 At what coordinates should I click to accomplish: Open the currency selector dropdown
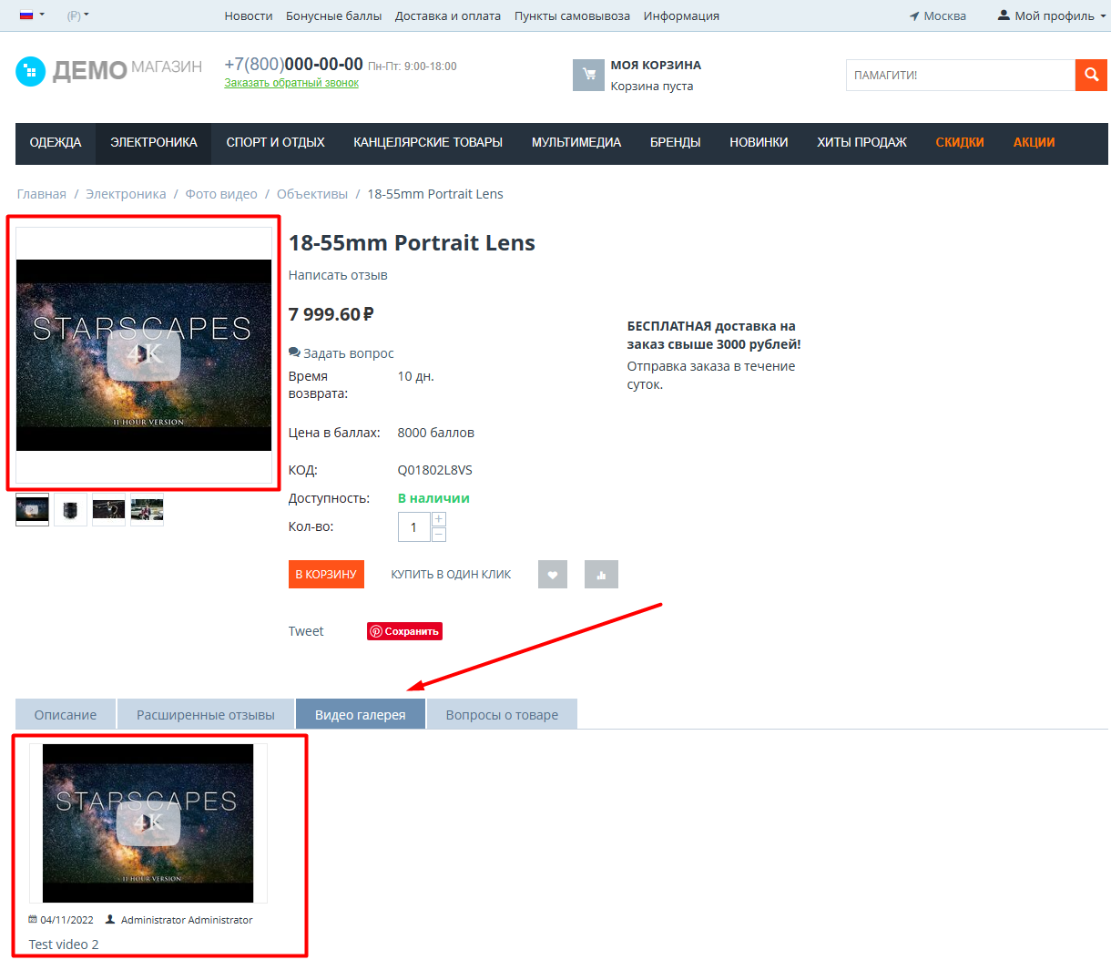tap(77, 15)
